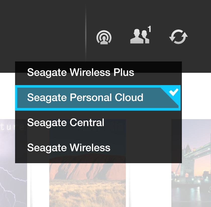This screenshot has height=207, width=211.
Task: Click the grassy foreground of the Uluru image
Action: [x=87, y=194]
